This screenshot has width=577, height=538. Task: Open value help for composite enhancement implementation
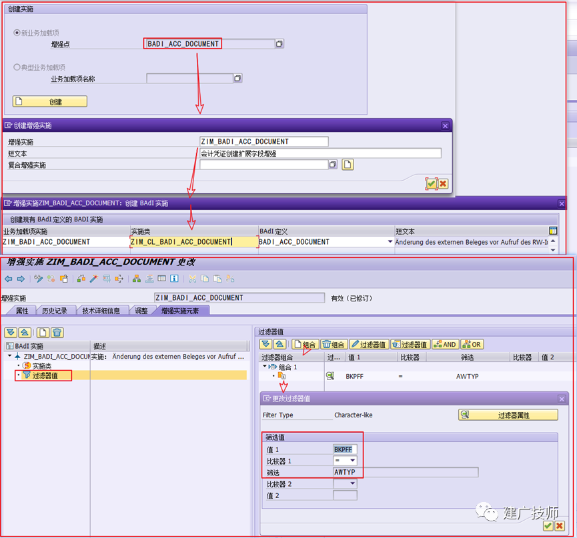(x=333, y=165)
